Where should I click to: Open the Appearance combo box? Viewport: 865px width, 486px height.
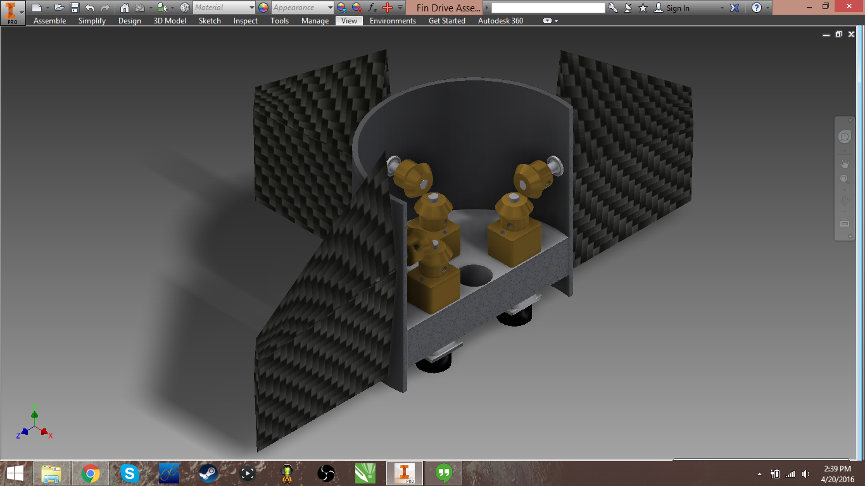(303, 8)
